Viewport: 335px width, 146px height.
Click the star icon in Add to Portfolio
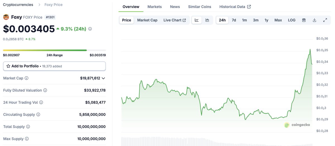point(8,66)
